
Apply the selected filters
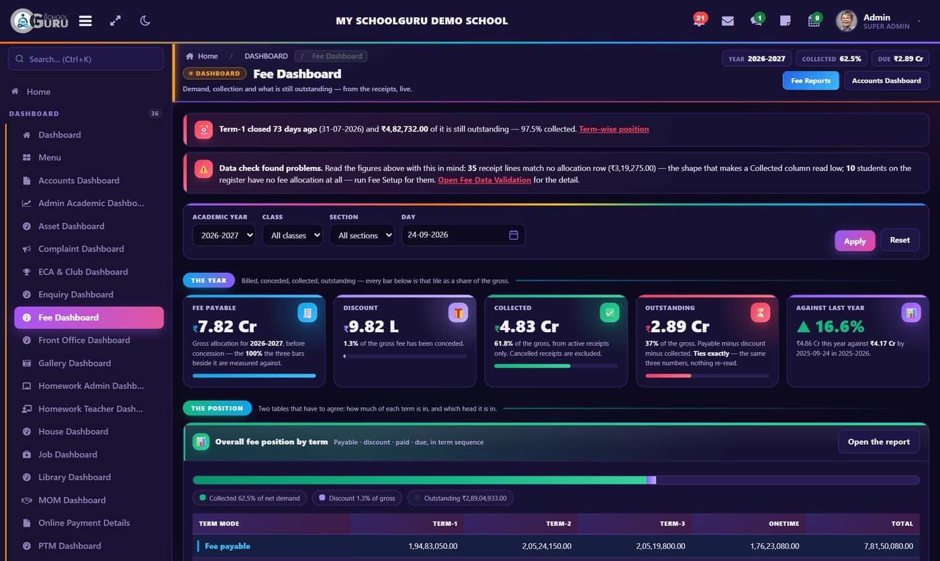[855, 241]
